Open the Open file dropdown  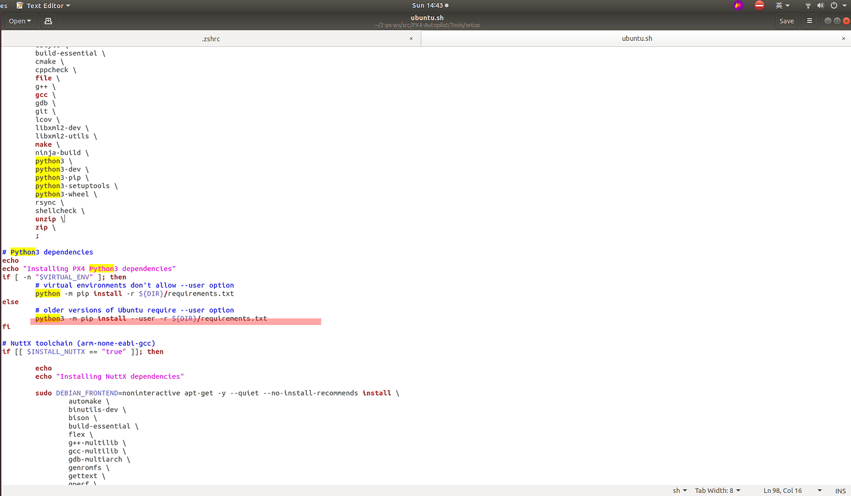tap(20, 20)
